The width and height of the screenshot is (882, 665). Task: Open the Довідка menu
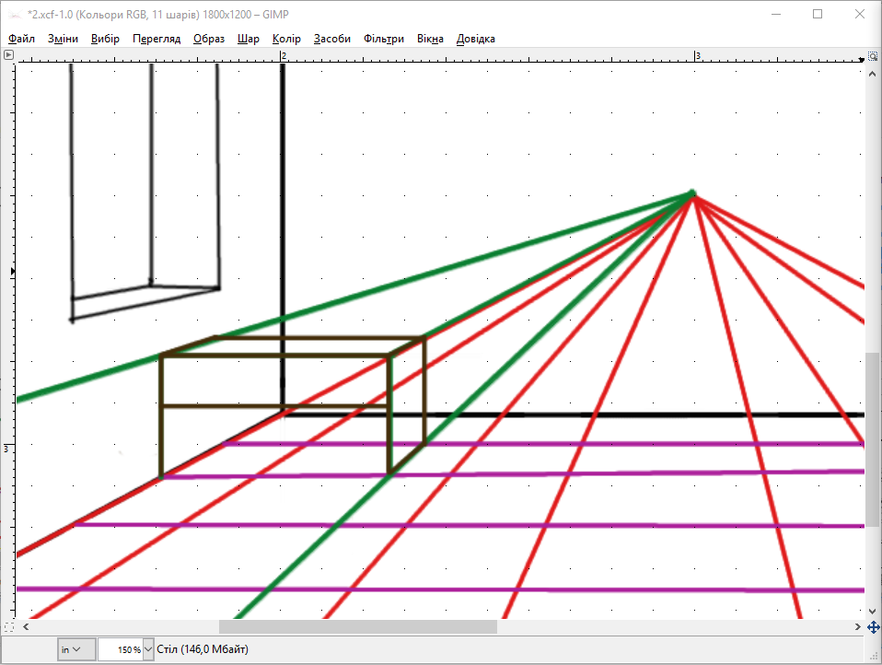(475, 39)
